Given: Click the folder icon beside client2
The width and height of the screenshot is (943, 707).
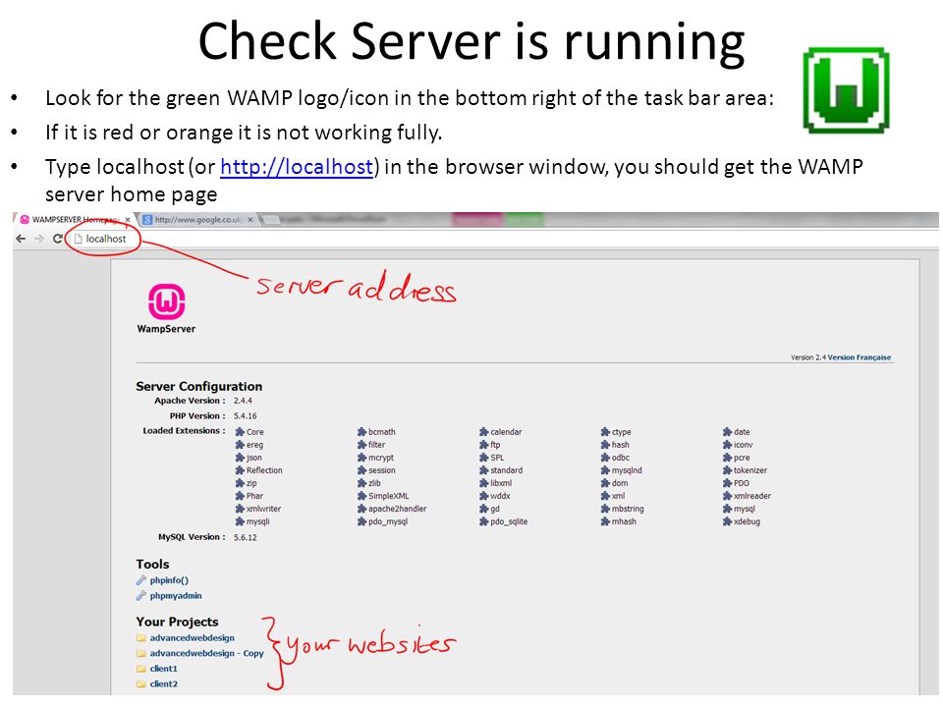Looking at the screenshot, I should point(140,684).
